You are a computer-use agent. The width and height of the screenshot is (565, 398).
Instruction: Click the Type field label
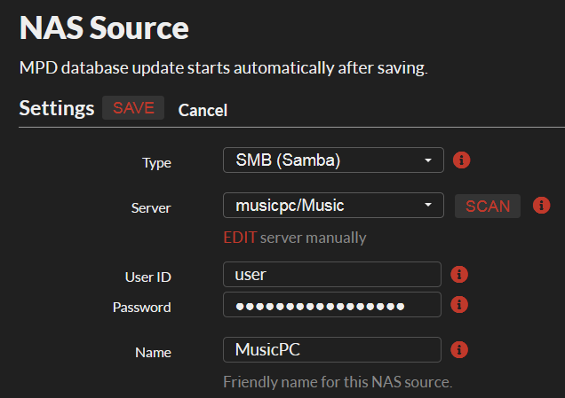click(156, 162)
